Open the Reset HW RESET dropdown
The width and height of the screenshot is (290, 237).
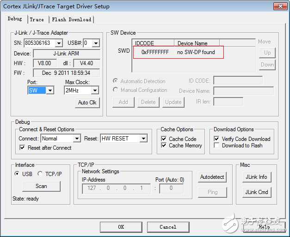tap(143, 138)
